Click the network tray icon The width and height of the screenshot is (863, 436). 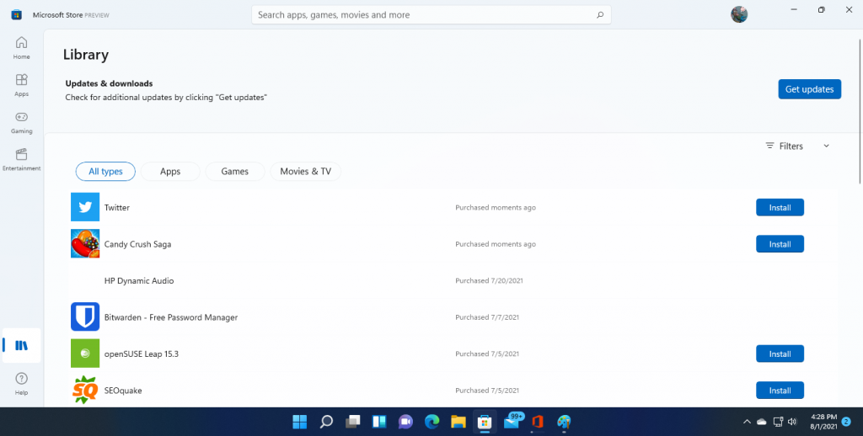(x=778, y=422)
